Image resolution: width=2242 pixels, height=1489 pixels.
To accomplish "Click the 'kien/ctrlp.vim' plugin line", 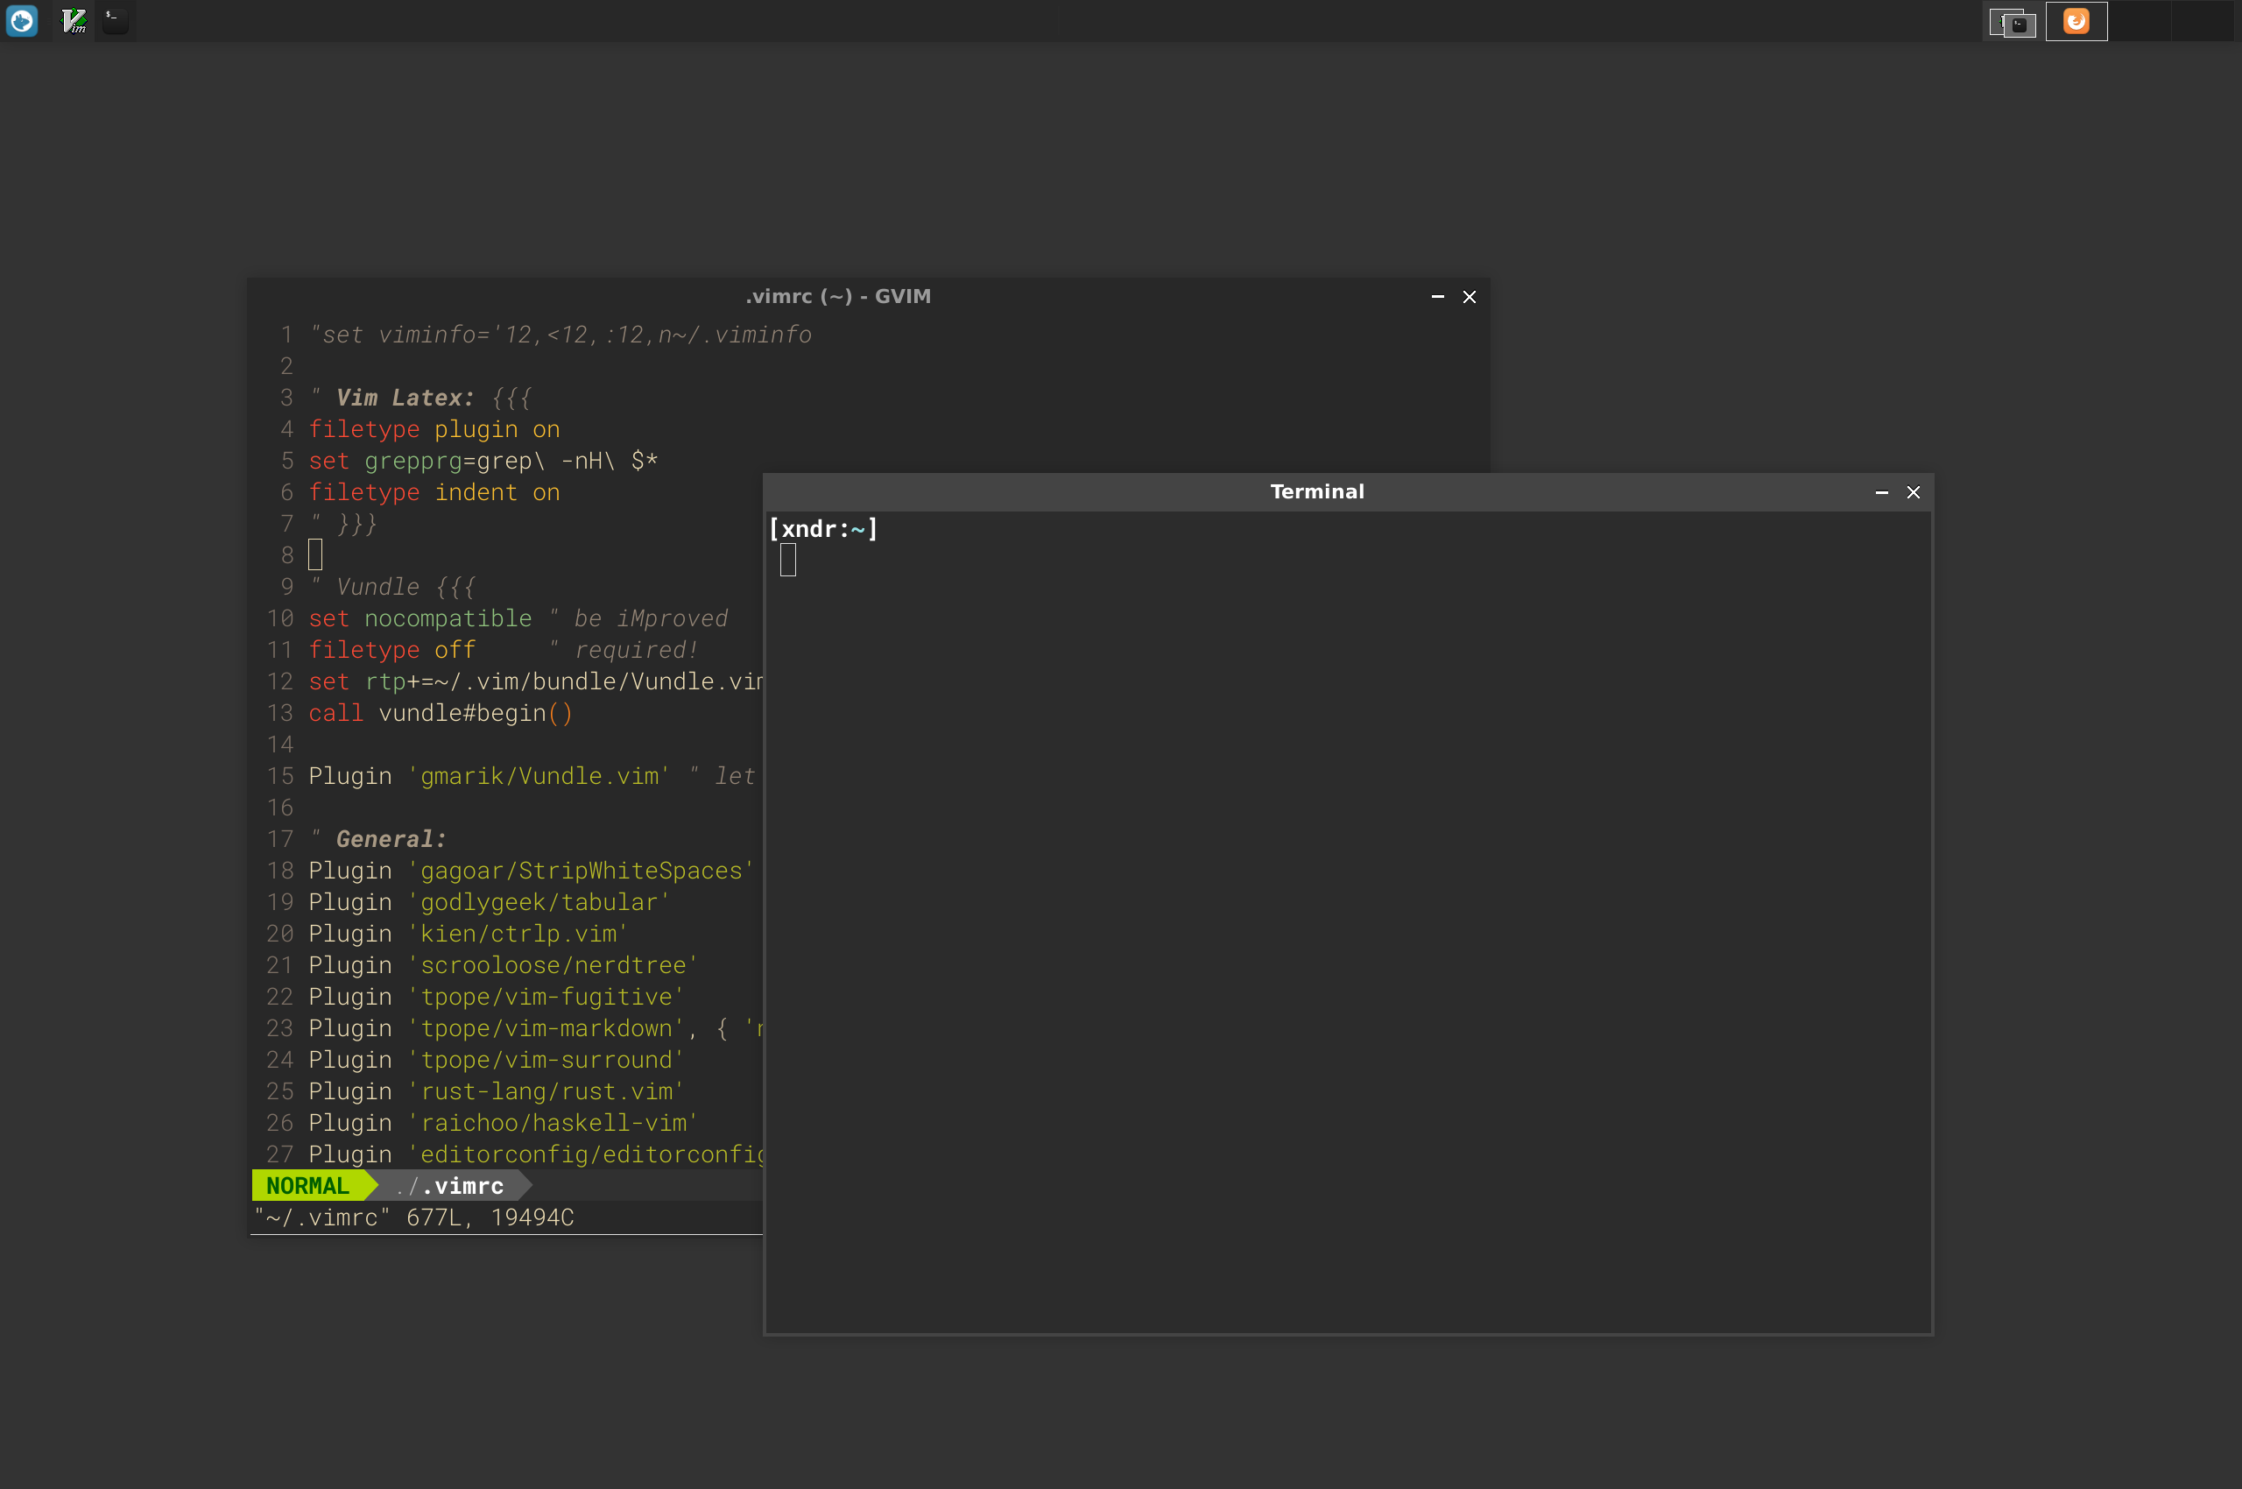I will (469, 934).
